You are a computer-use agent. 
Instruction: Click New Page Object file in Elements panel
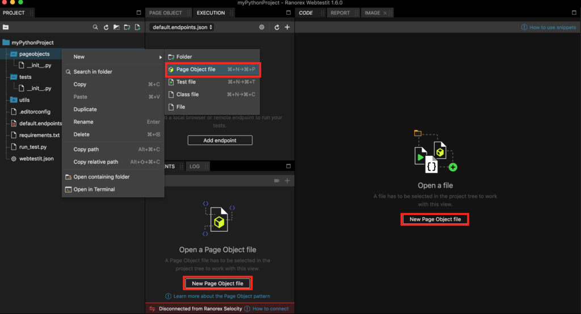[217, 283]
